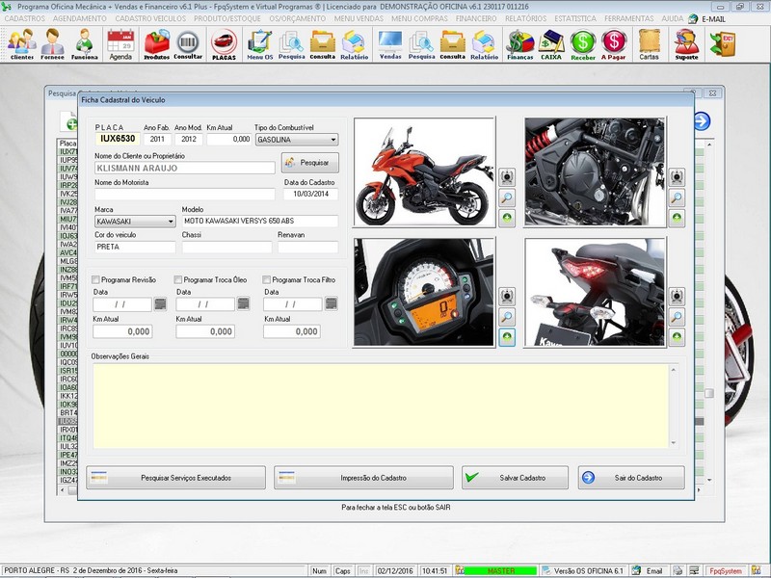
Task: Enable Programar Revisão checkbox
Action: pyautogui.click(x=96, y=280)
